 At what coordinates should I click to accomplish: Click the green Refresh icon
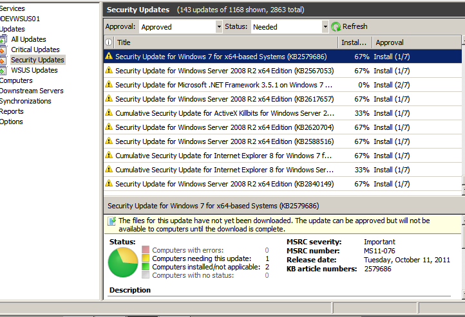point(336,27)
